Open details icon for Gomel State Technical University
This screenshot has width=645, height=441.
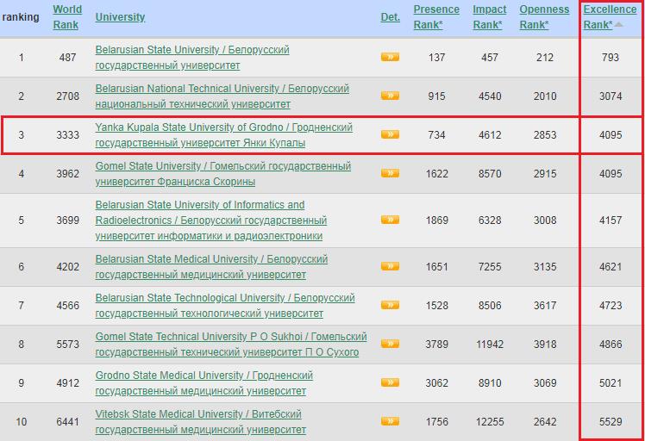coord(390,344)
